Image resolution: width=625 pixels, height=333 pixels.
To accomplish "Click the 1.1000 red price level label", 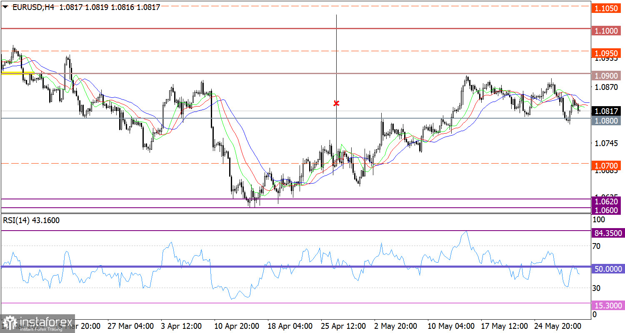I will pos(606,30).
